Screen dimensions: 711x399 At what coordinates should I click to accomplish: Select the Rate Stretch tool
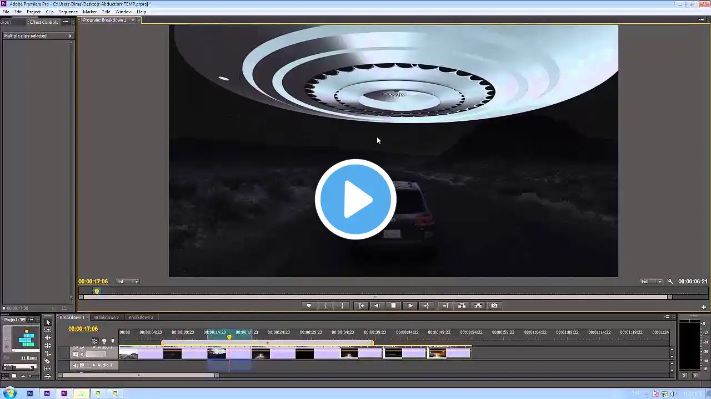[x=48, y=353]
